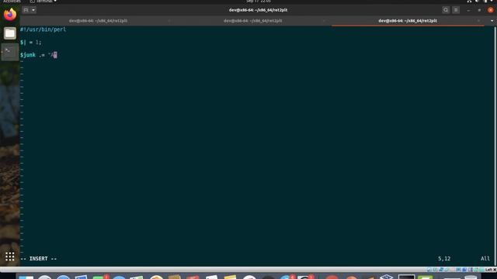
Task: Click the "-- INSERT --" mode indicator
Action: [x=38, y=259]
